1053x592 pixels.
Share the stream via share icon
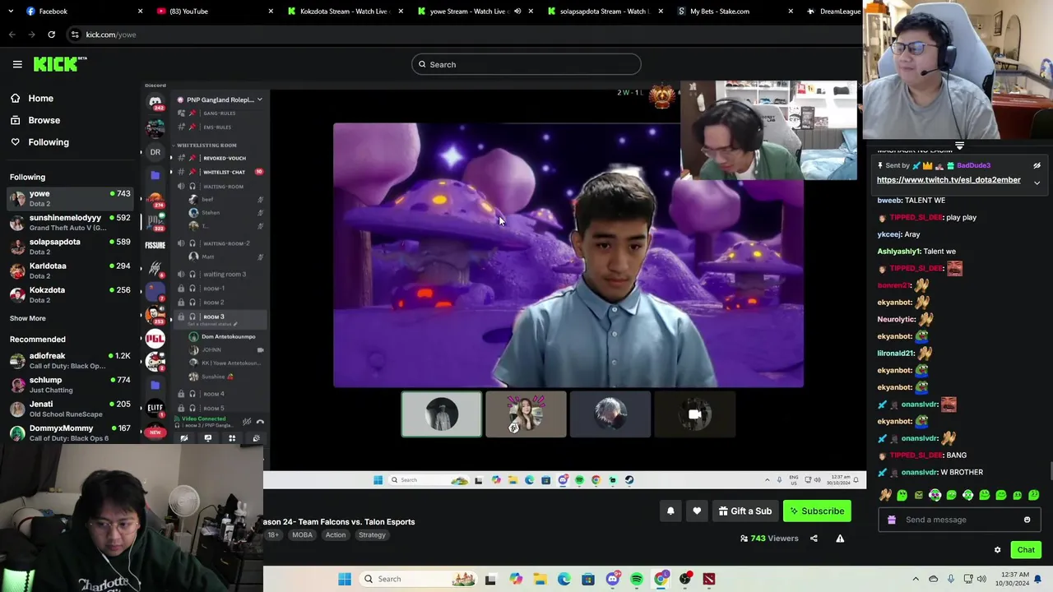[x=814, y=539]
